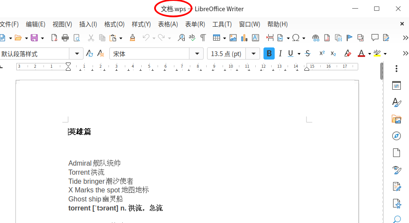
Task: Export directly as PDF
Action: (54, 38)
